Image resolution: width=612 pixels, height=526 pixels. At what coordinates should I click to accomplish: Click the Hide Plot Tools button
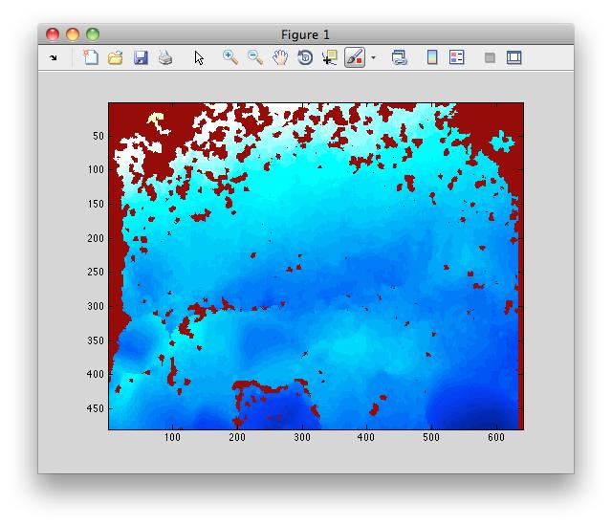pyautogui.click(x=490, y=57)
